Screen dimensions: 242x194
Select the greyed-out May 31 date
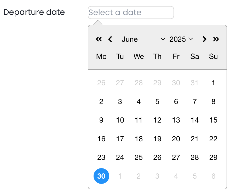(195, 83)
